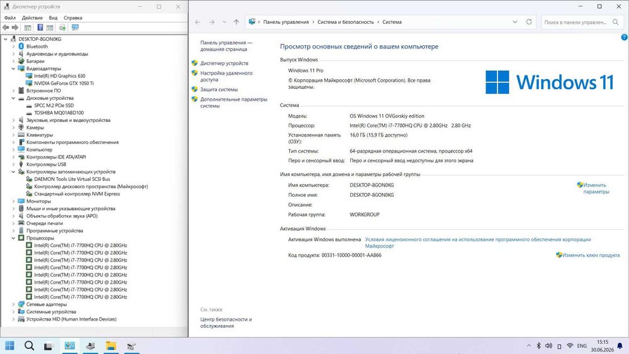Open the notification bell in system tray
Image resolution: width=629 pixels, height=354 pixels.
coord(620,346)
